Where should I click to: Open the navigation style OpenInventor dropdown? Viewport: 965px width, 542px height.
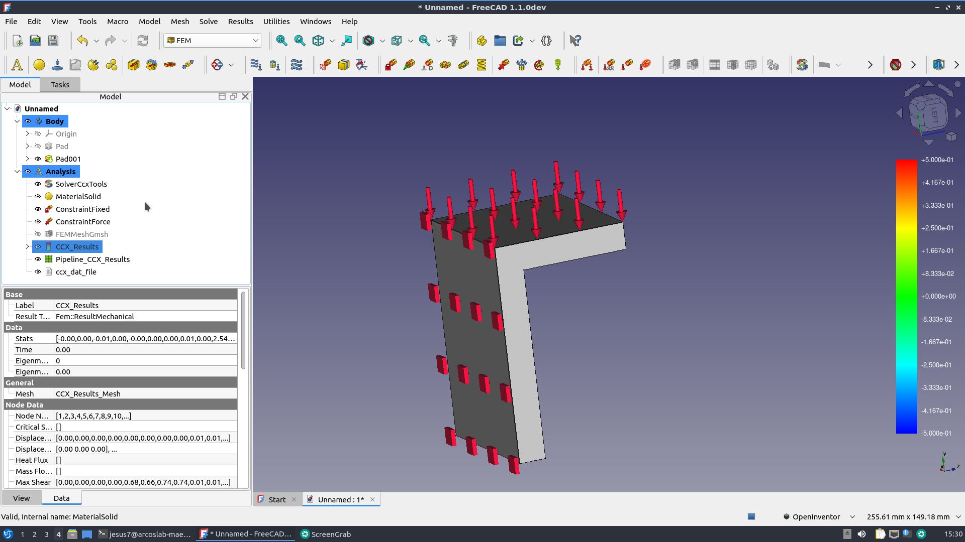(x=819, y=517)
